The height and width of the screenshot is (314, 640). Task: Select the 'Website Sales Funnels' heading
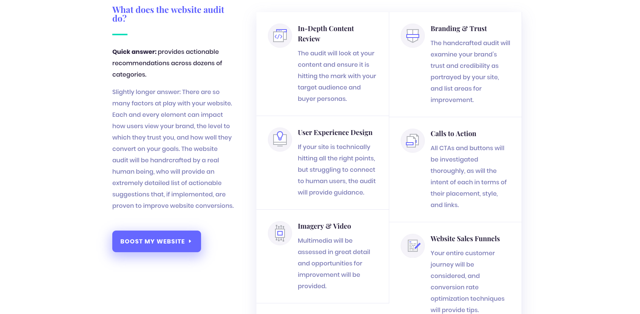(x=465, y=239)
